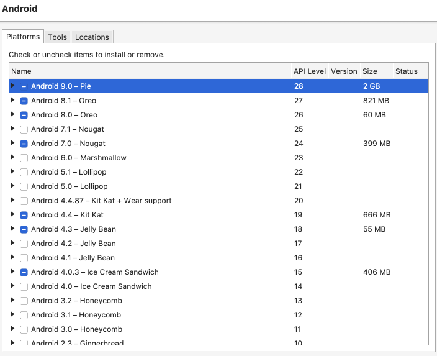Viewport: 437px width, 356px height.
Task: Expand the Android 4.3 – Jelly Bean row
Action: (12, 228)
